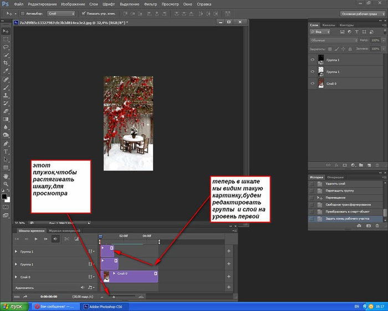The width and height of the screenshot is (388, 311).
Task: Open the Заливка fill slider arrow
Action: 384,49
